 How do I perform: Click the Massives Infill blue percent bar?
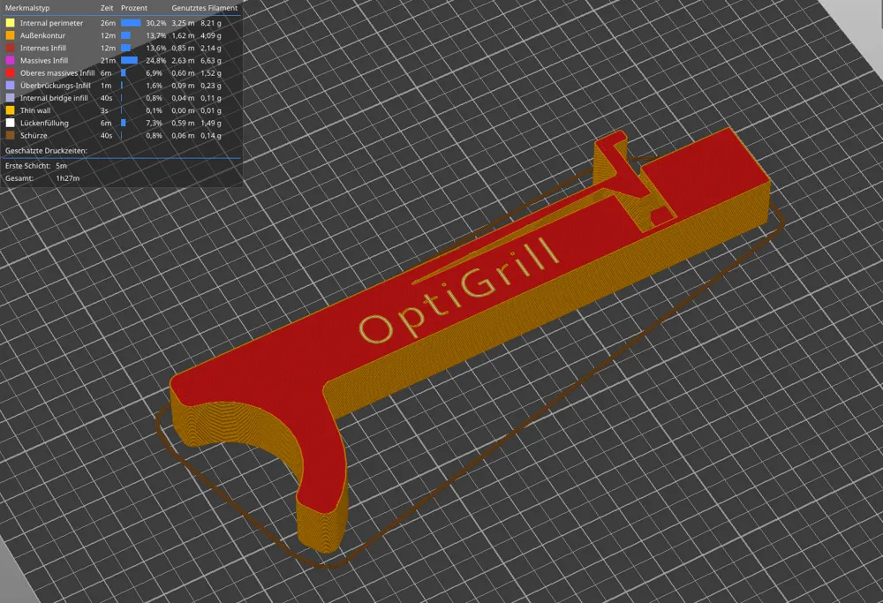[130, 60]
